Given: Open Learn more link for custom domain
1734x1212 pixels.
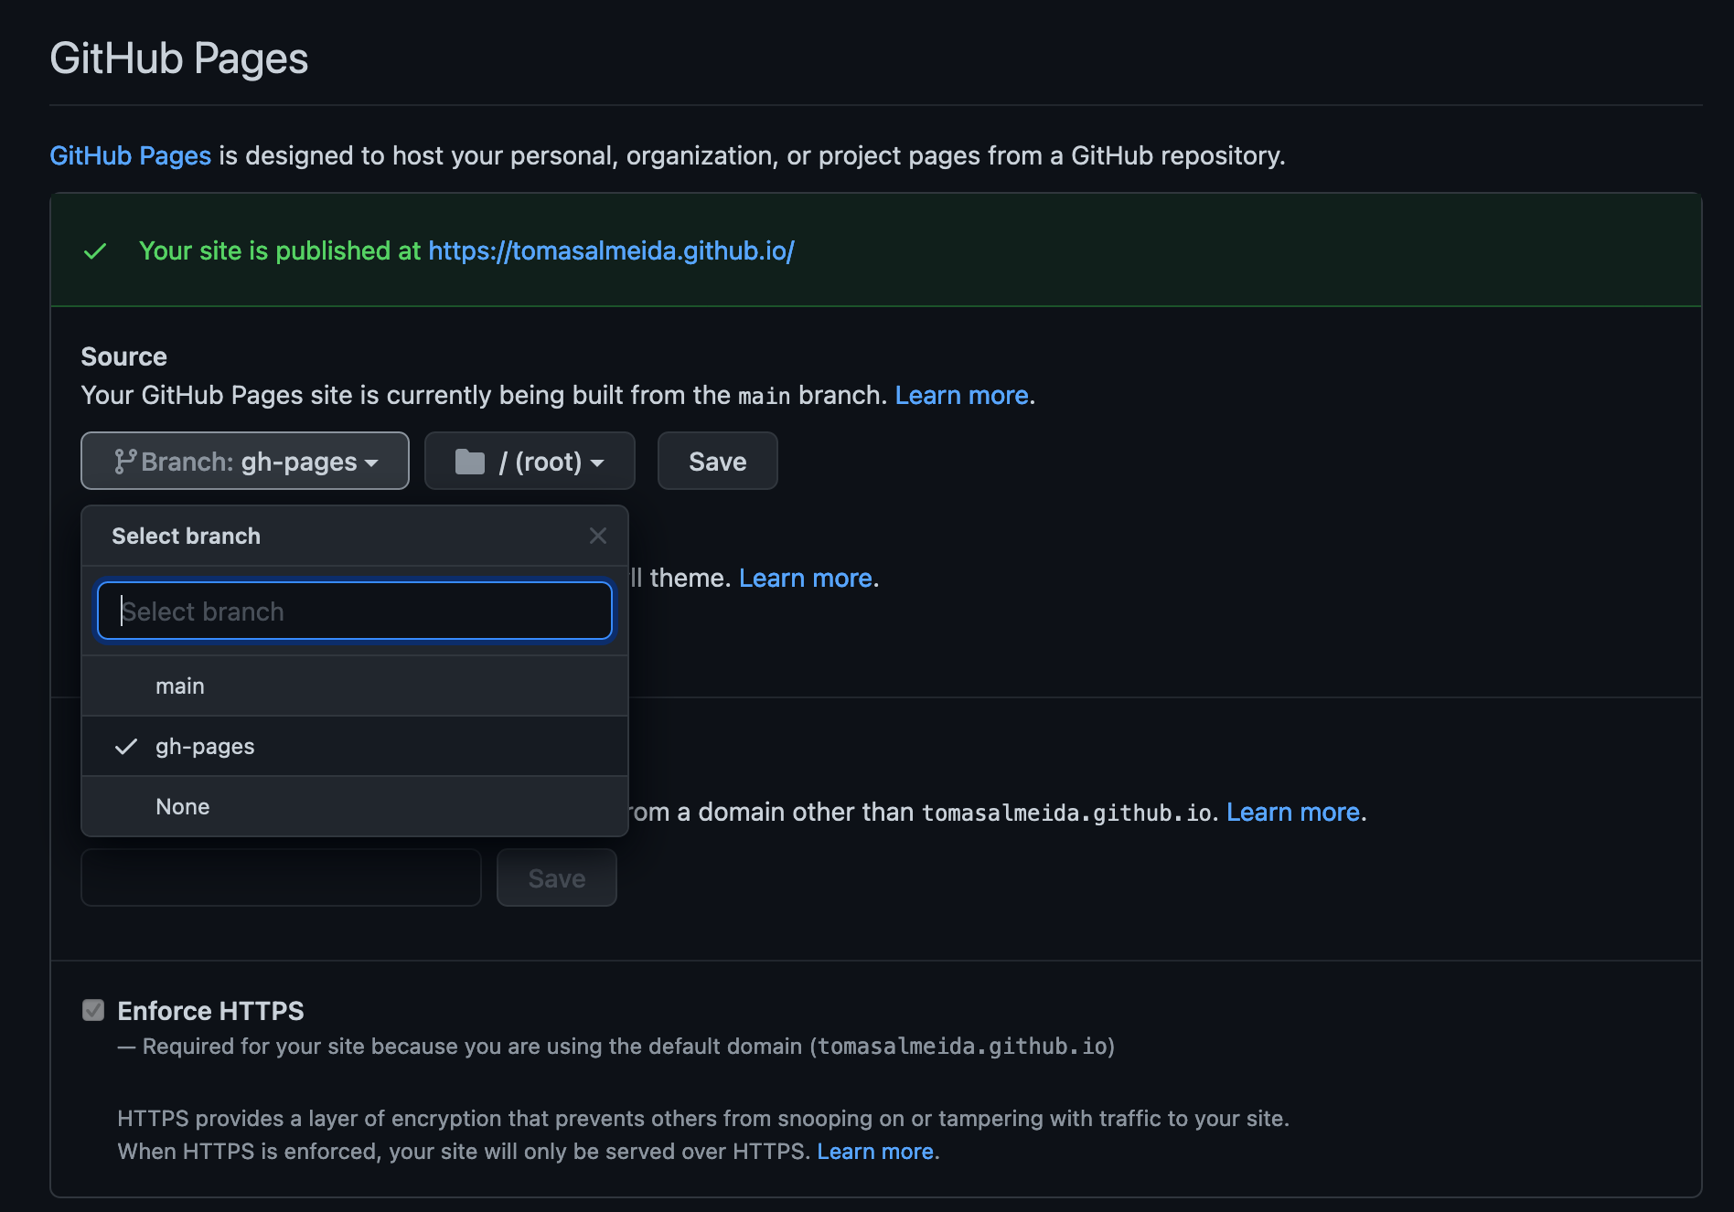Looking at the screenshot, I should 1293,812.
